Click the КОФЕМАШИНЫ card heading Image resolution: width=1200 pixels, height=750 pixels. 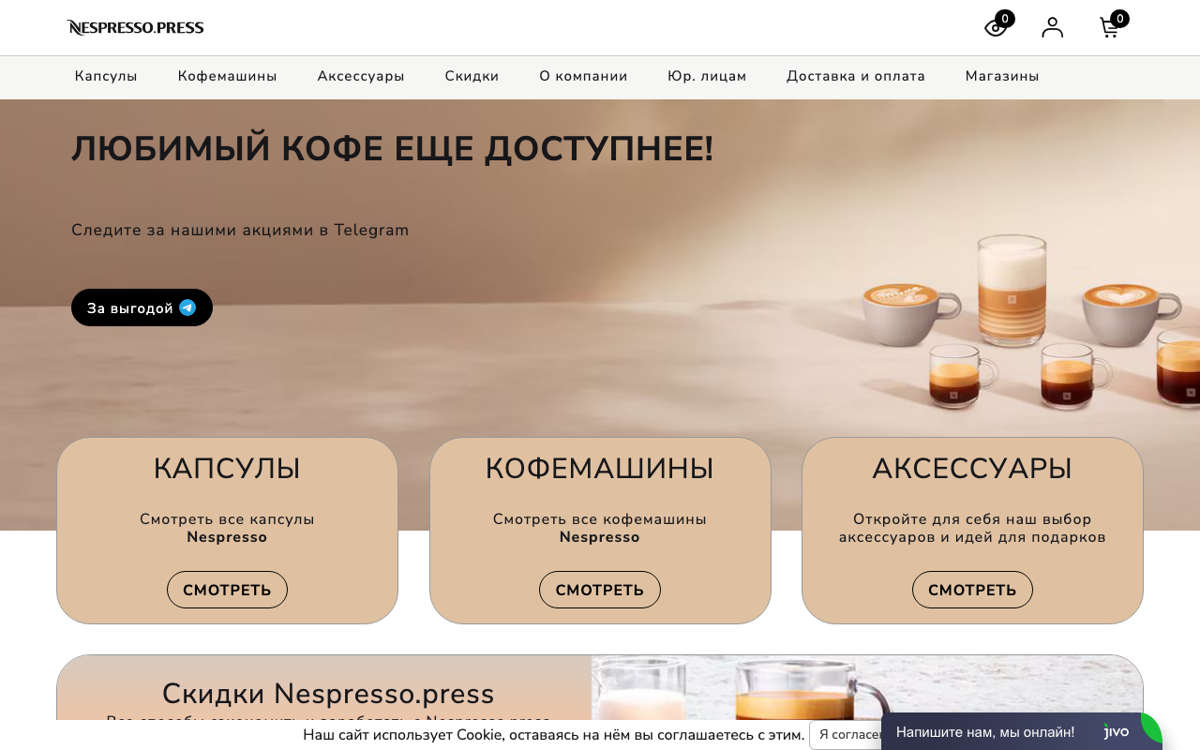[x=600, y=469]
